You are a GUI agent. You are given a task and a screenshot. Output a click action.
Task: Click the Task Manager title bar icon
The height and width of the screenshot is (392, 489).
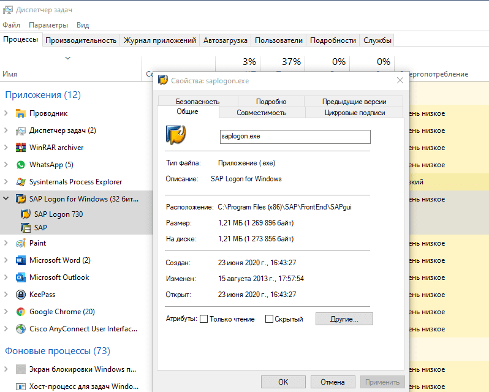point(7,10)
